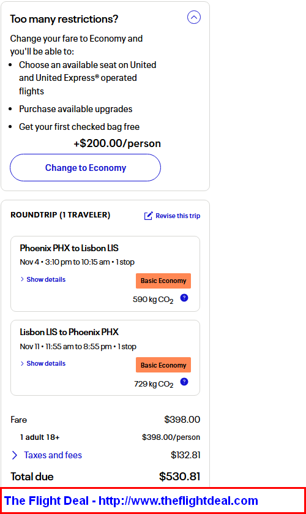
Task: Click the Change to Economy button
Action: tap(85, 167)
